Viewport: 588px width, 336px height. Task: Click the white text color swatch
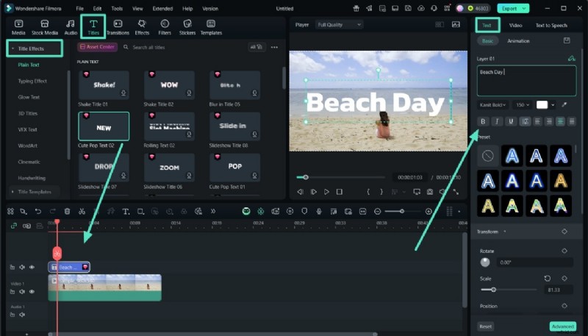542,105
